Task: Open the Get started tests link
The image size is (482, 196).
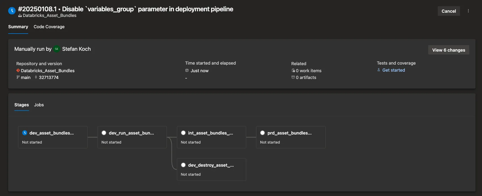Action: tap(394, 70)
